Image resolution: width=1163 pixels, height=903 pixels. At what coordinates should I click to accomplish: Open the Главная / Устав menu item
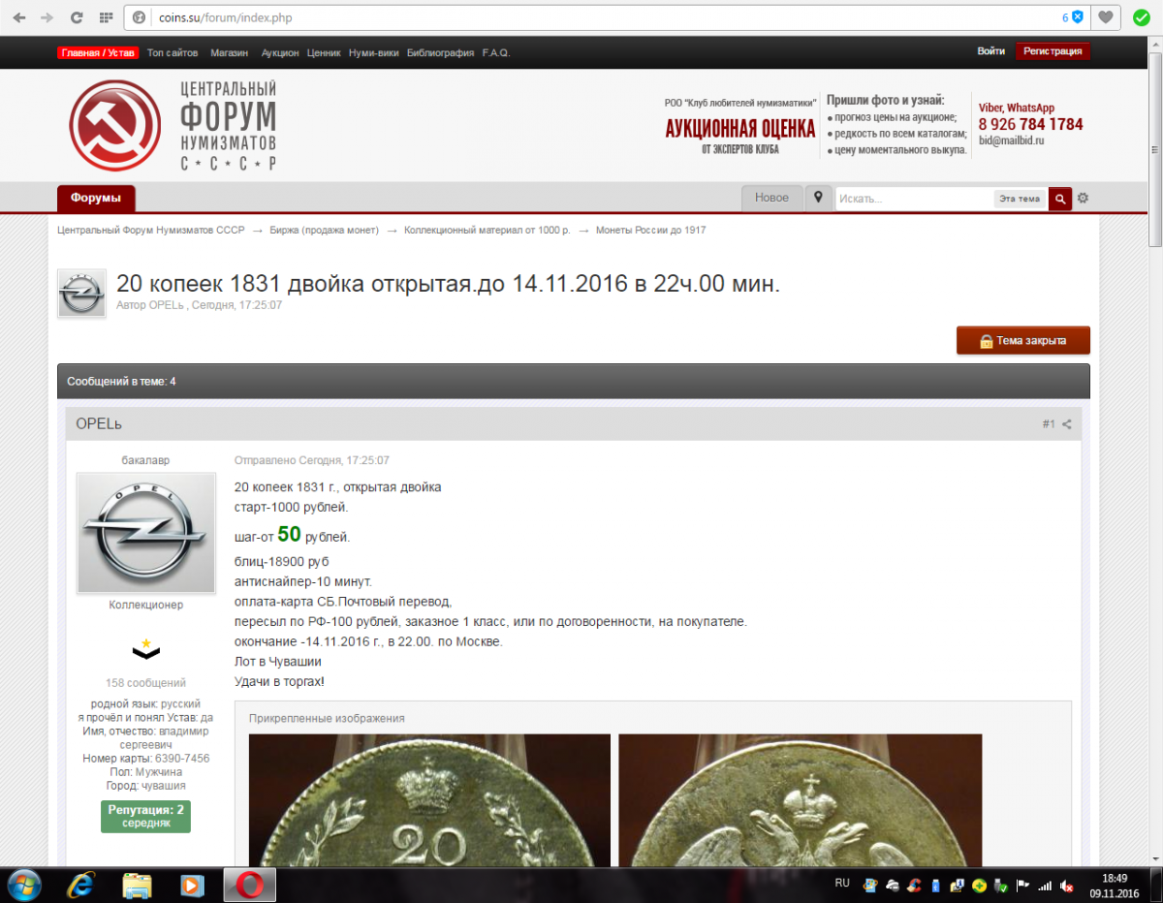98,52
